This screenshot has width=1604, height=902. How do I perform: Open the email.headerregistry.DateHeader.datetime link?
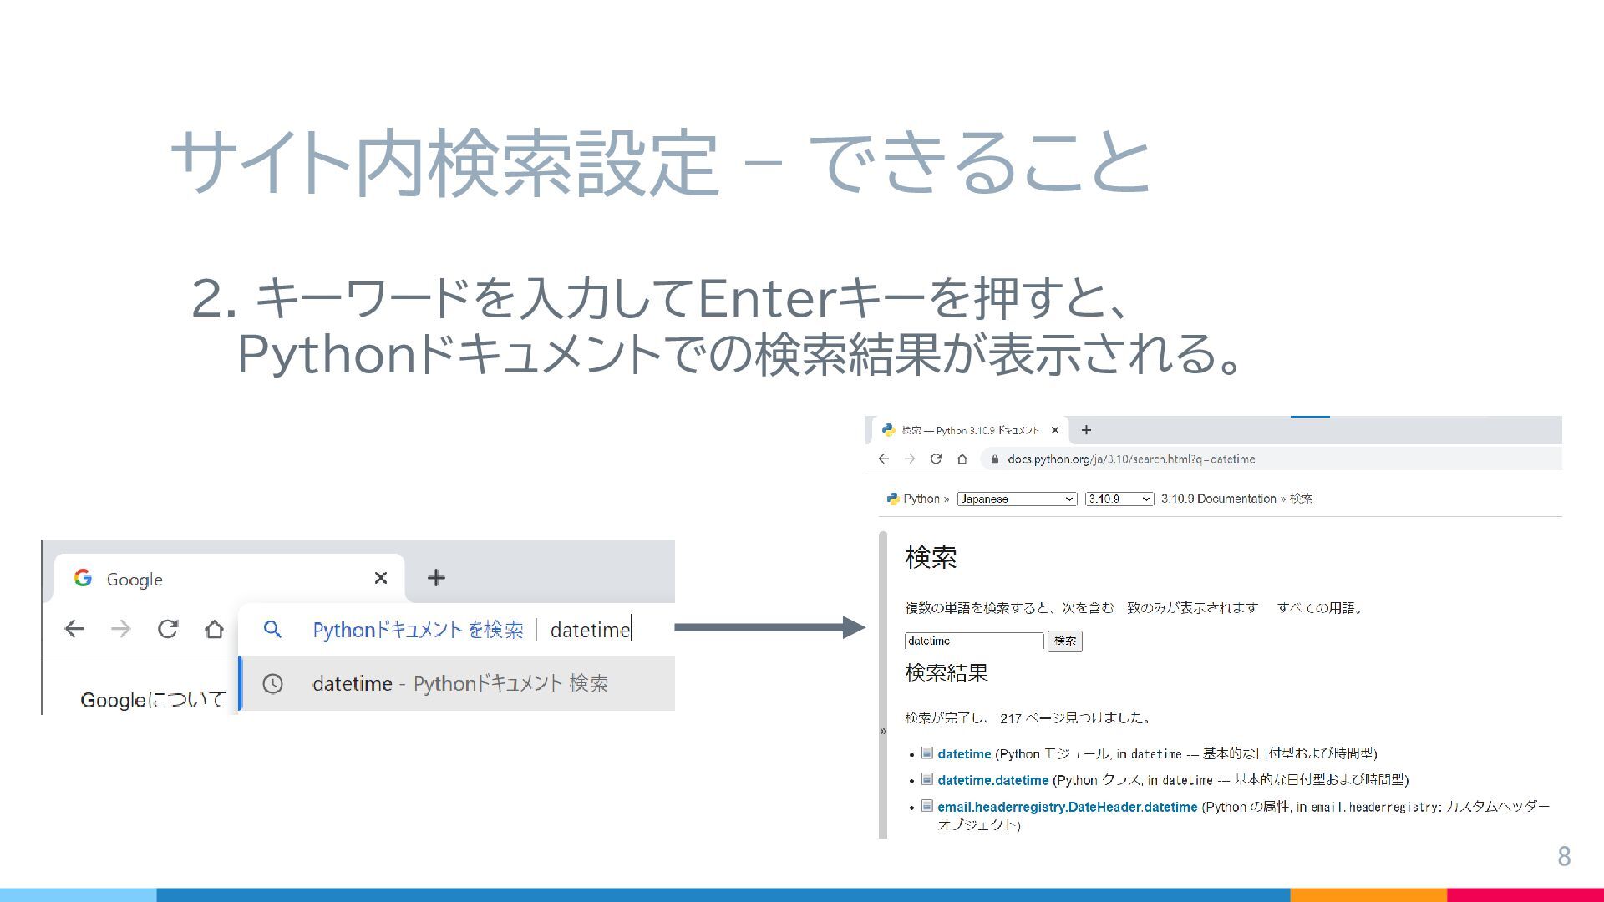(1067, 807)
